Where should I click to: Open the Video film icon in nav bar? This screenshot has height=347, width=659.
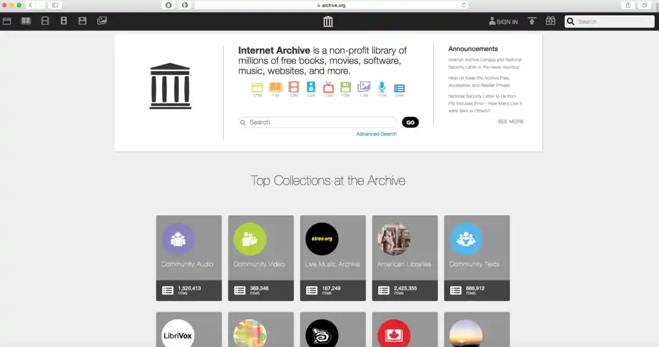(x=45, y=21)
